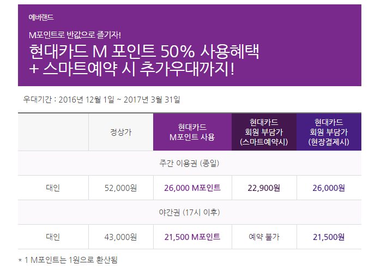
Task: Click the footnote 1 M포인트는 1원으로 환산됨
Action: [68, 260]
